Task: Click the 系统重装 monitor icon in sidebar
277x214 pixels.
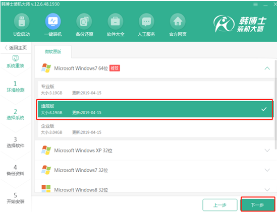Action: pos(15,58)
